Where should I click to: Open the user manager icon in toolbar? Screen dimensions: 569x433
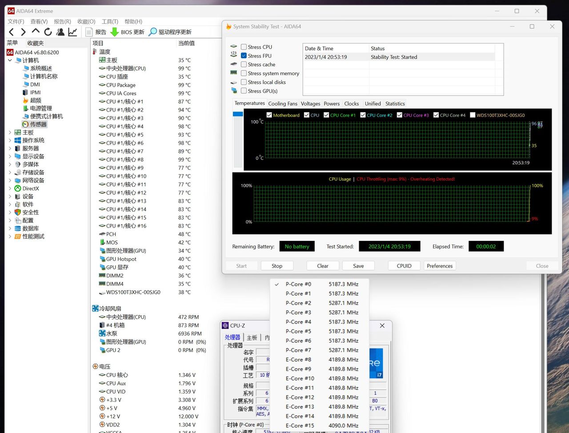pos(60,32)
